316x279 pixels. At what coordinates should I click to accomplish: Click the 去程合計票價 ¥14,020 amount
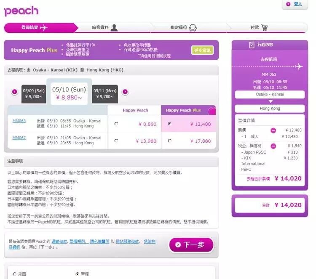coord(288,178)
